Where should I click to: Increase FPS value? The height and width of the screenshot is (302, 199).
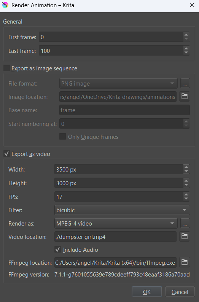tap(186, 194)
